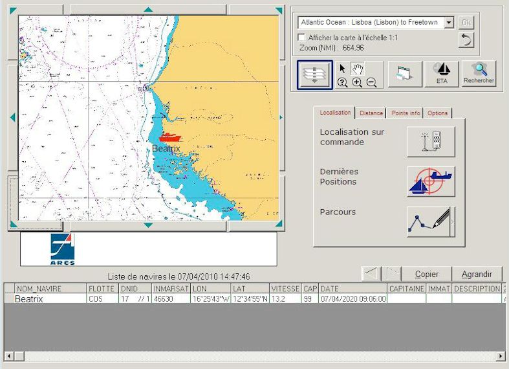Click the INMARSAT column header
The image size is (509, 369).
(171, 289)
